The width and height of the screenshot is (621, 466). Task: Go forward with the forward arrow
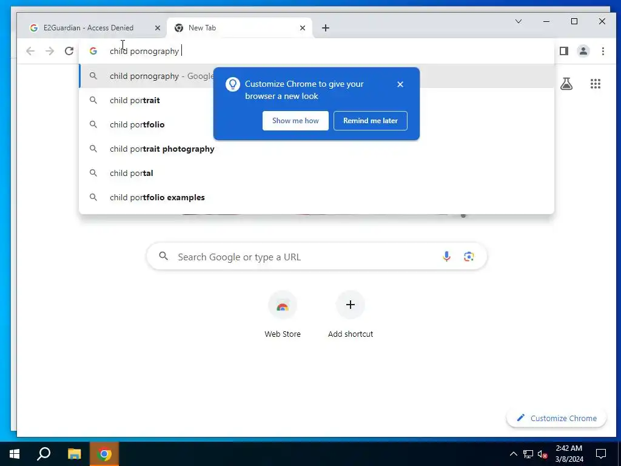coord(50,51)
